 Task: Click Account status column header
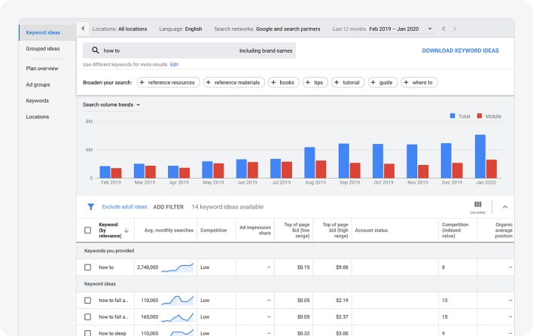tap(371, 231)
